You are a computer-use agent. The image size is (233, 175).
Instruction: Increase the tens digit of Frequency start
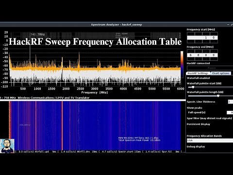pos(206,34)
